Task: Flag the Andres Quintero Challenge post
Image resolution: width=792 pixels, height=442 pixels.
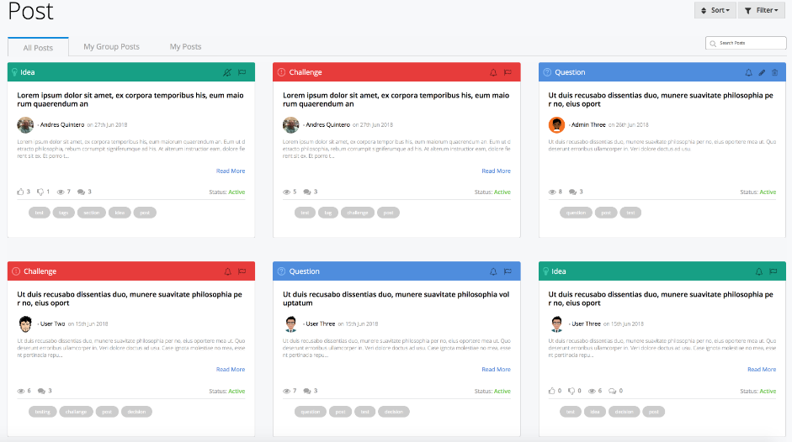Action: 507,72
